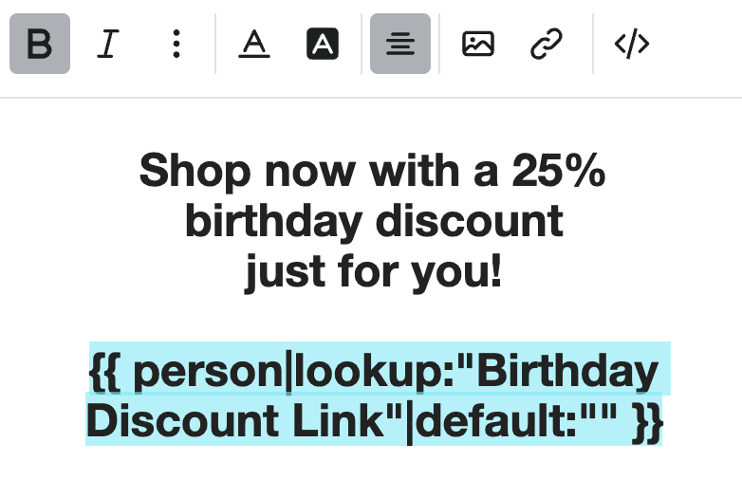Toggle italic formatting
Screen dimensions: 742x498
[108, 44]
